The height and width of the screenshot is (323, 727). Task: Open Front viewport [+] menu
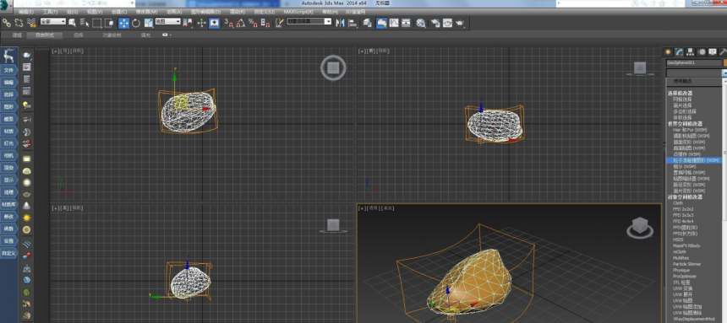[362, 51]
